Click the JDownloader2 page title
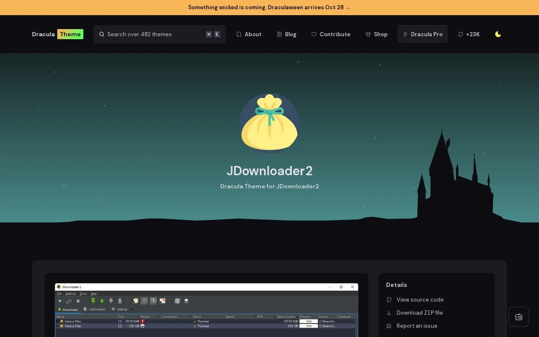 pyautogui.click(x=269, y=171)
